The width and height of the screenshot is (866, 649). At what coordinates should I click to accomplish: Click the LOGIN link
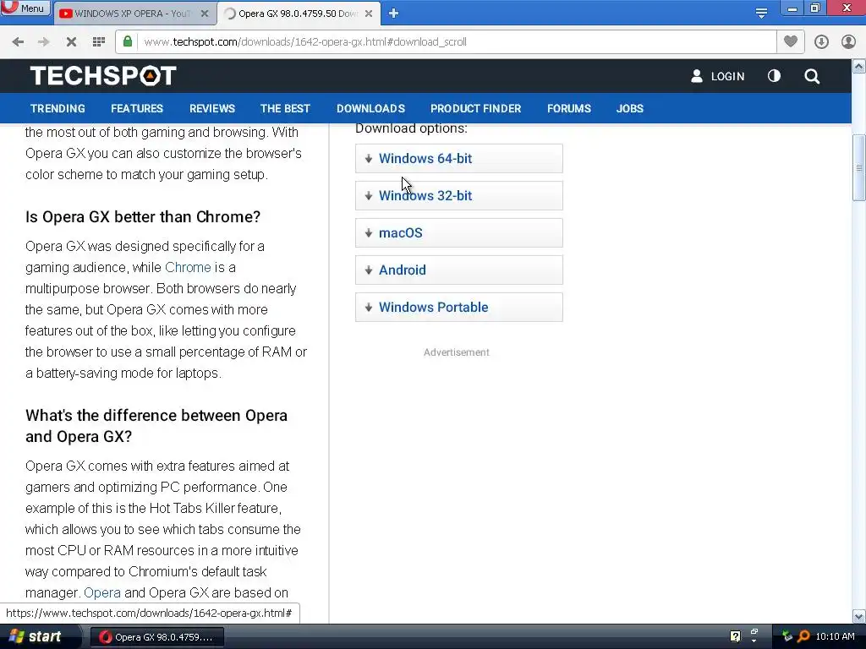click(x=727, y=76)
